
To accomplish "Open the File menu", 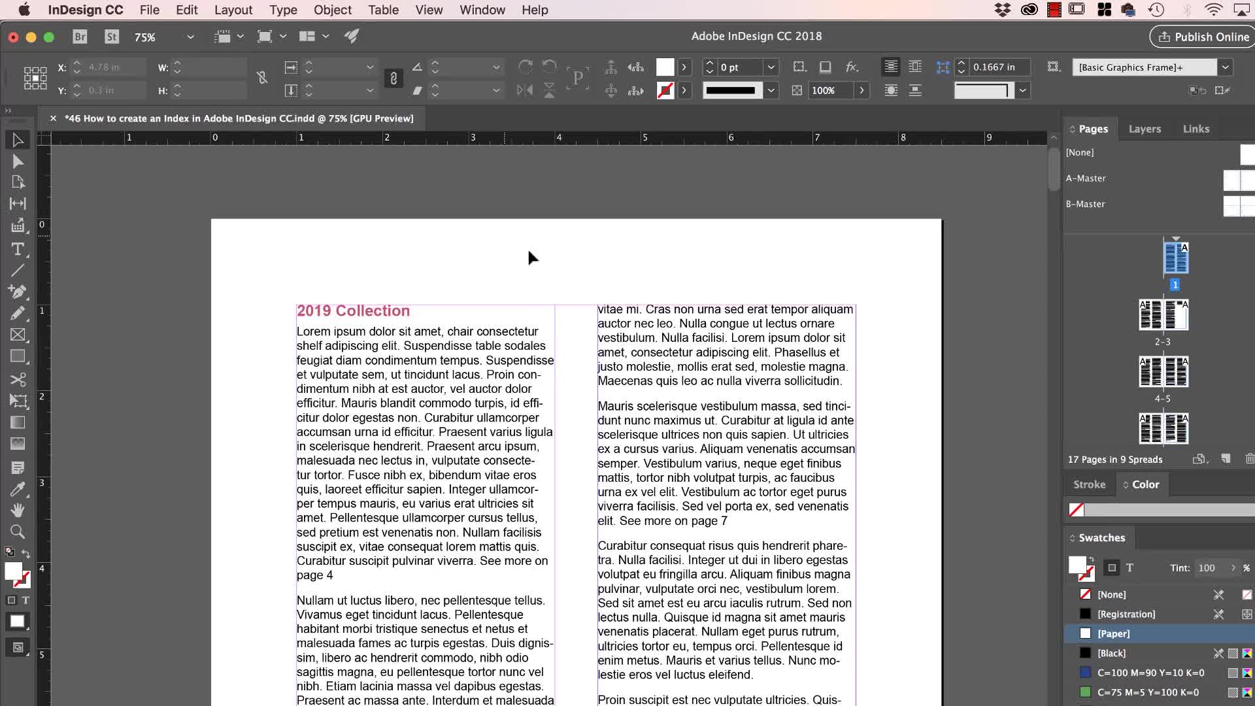I will pos(150,10).
